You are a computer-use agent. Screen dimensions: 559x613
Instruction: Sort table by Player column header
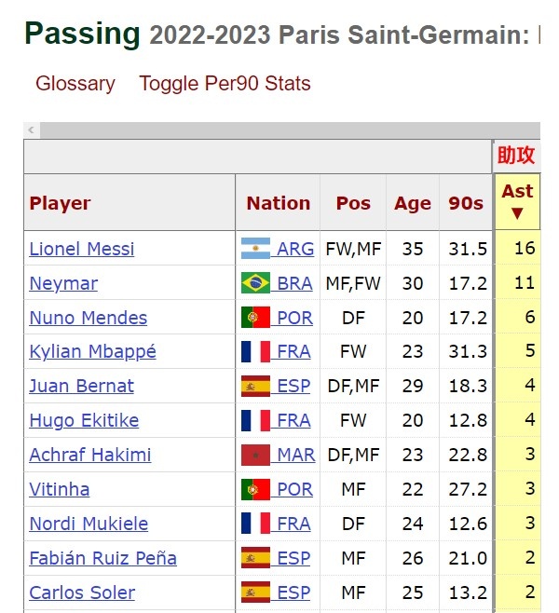coord(60,203)
